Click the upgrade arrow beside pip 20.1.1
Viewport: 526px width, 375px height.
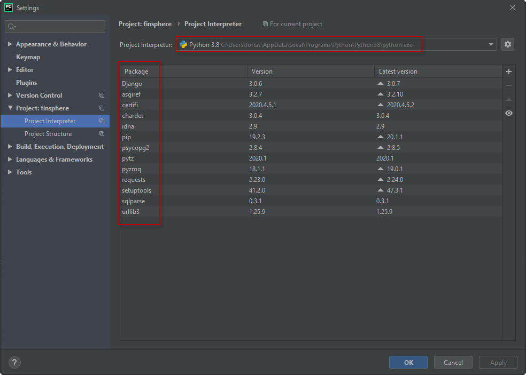point(380,137)
